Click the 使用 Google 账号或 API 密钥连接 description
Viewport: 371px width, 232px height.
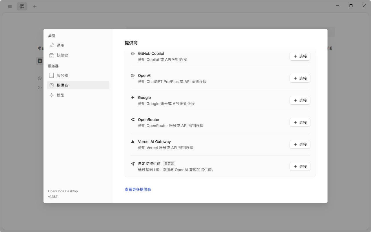point(166,104)
